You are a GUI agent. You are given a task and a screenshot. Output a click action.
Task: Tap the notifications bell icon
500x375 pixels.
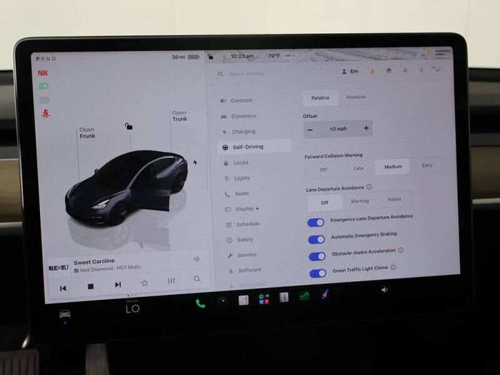(405, 70)
